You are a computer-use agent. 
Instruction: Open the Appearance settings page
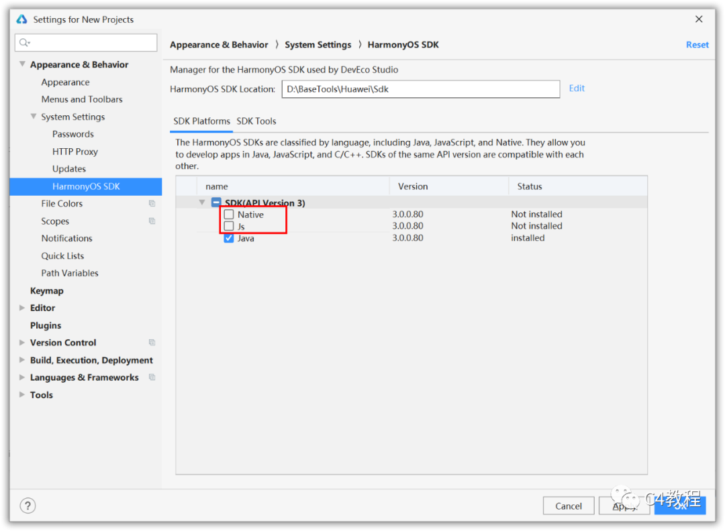coord(65,82)
